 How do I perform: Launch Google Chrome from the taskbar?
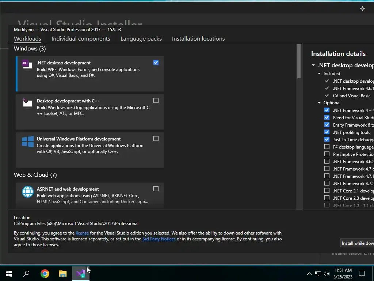tap(45, 274)
